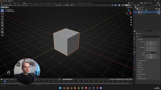Hide the Light in outliner
This screenshot has width=161, height=90.
(x=157, y=14)
